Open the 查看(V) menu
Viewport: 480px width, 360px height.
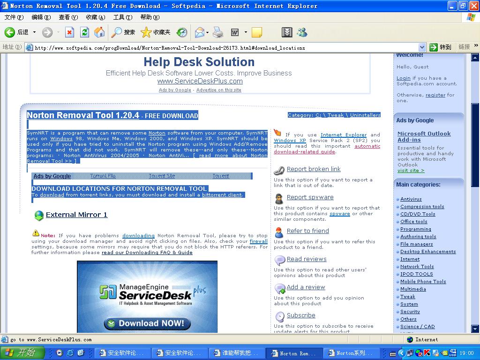click(x=68, y=17)
